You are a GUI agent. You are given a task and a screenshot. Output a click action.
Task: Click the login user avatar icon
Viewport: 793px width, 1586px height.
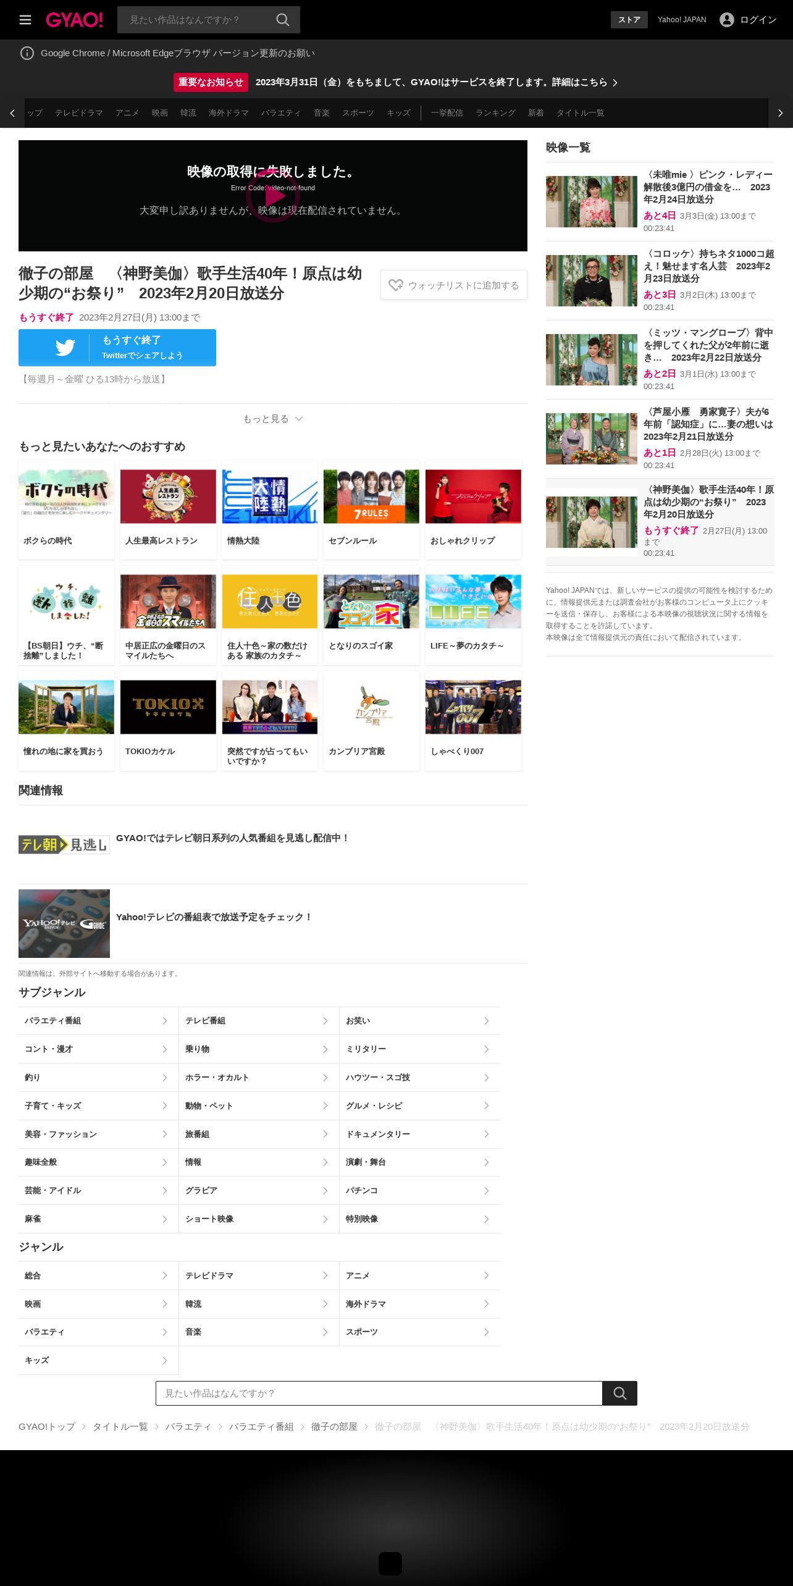[x=727, y=20]
